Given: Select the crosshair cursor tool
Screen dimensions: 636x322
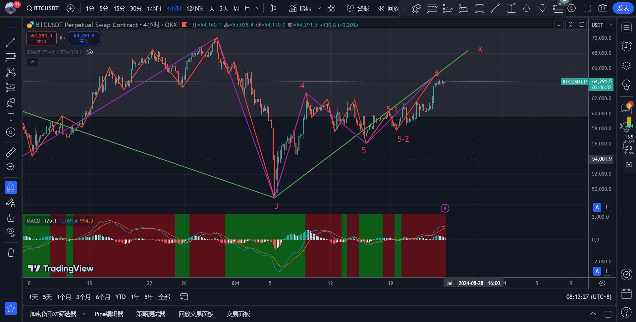Looking at the screenshot, I should pos(11,28).
